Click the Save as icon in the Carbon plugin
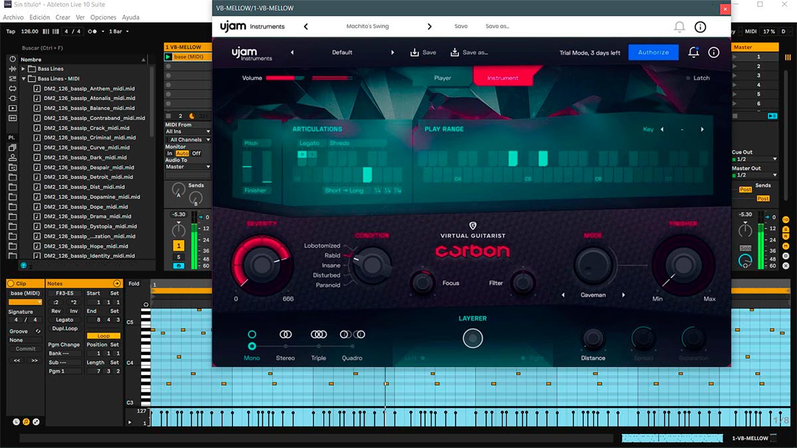This screenshot has height=448, width=797. [x=455, y=52]
